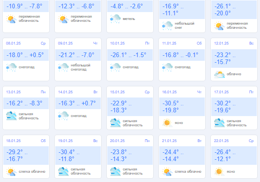This screenshot has height=182, width=260.
Task: Select the date 16.01.25
Action: 169,92
